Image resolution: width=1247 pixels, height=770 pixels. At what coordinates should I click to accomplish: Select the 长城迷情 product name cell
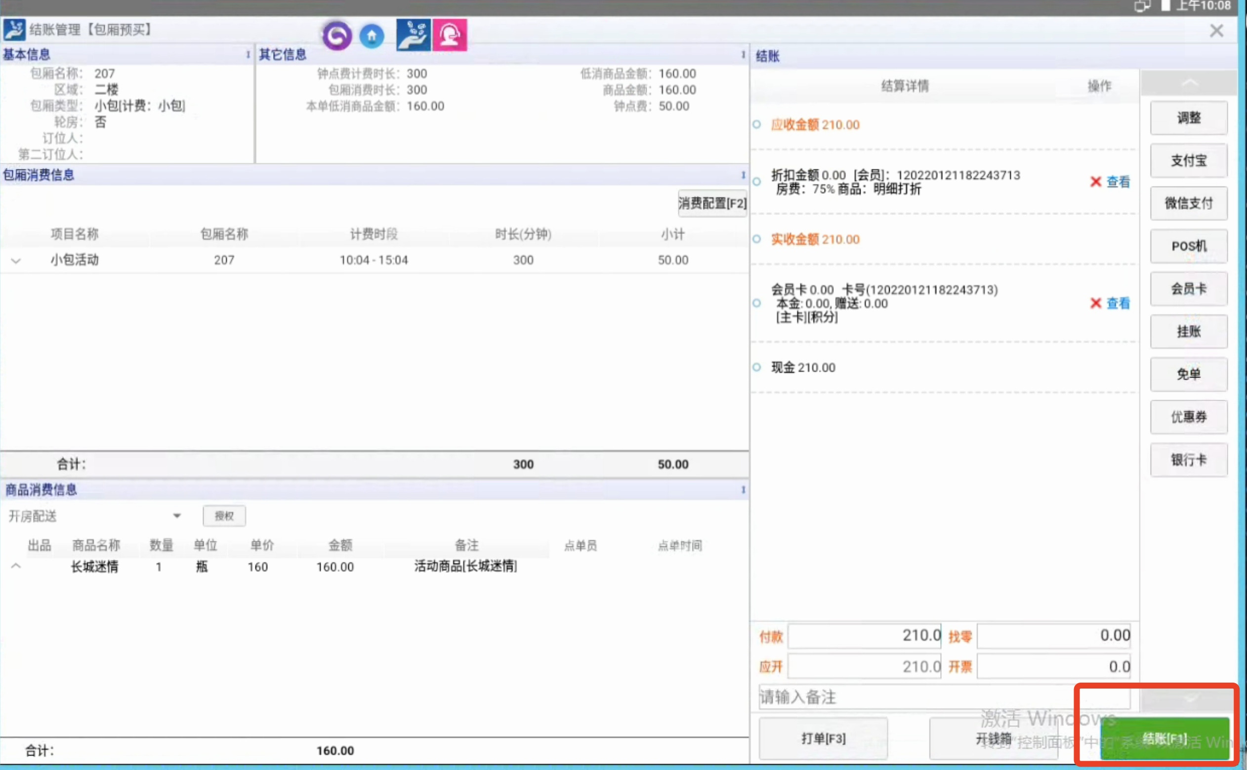pyautogui.click(x=94, y=567)
